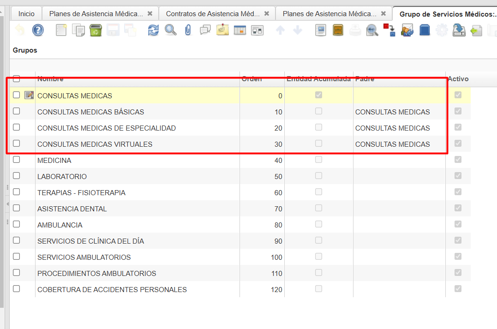Open the Contratos de Asistencia Médica tab
497x329 pixels.
tap(212, 14)
